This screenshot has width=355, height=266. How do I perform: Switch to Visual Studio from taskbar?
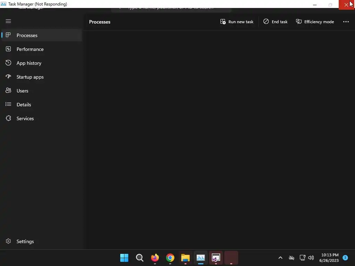216,258
